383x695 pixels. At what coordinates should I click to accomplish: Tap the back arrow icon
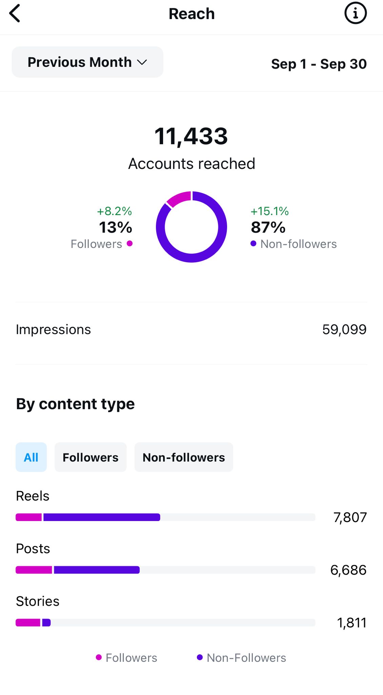[x=15, y=14]
